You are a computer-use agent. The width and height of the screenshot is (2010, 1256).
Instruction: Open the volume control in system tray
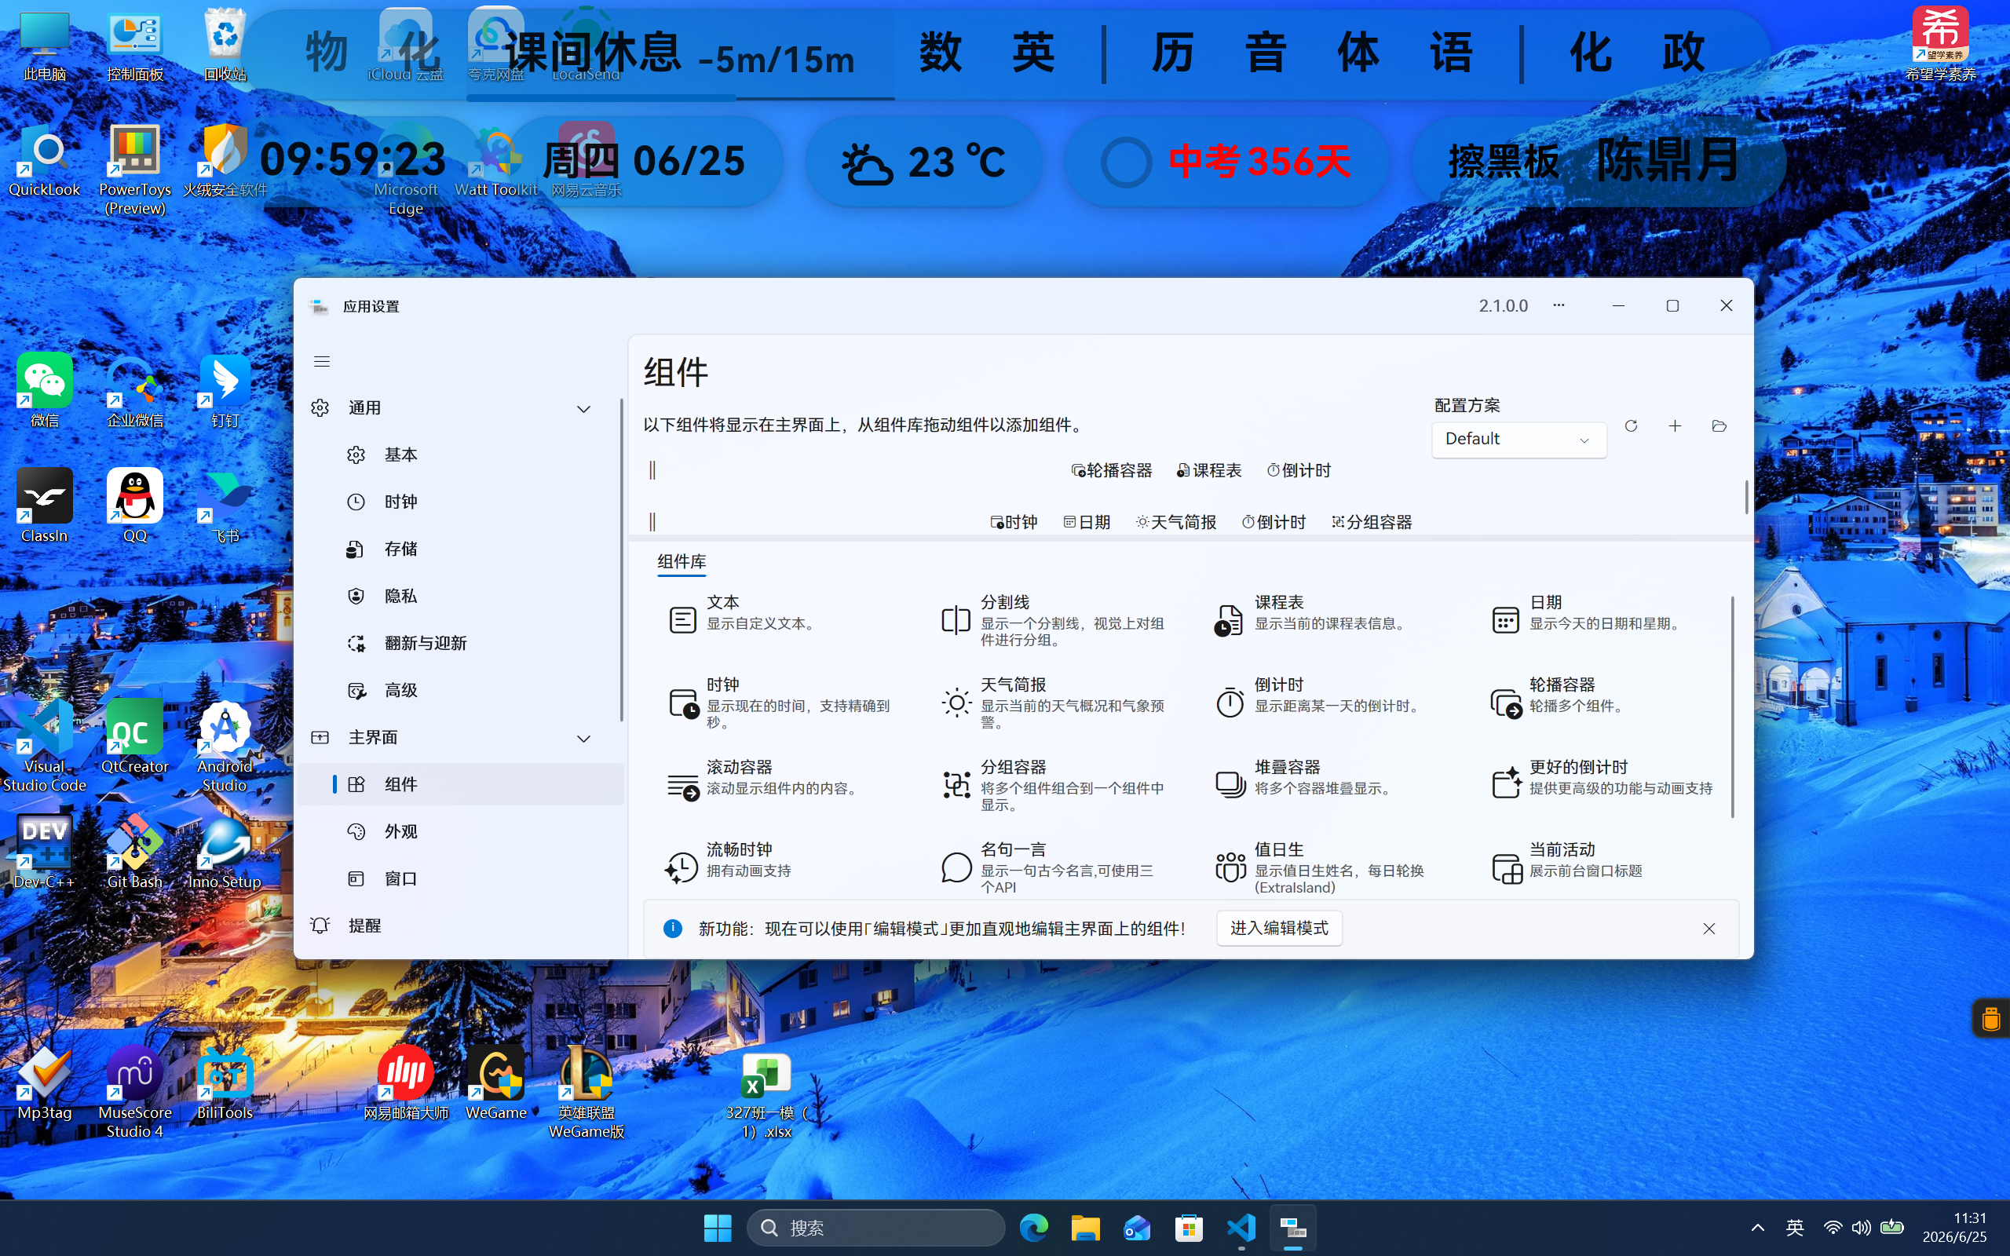click(1862, 1228)
